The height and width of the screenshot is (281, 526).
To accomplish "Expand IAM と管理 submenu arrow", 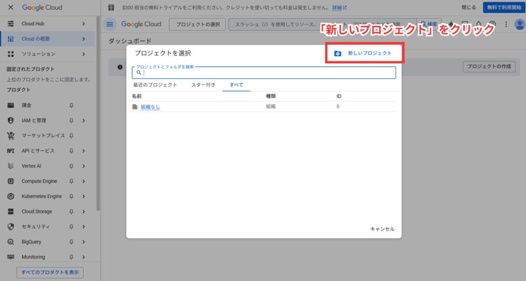I will point(84,120).
